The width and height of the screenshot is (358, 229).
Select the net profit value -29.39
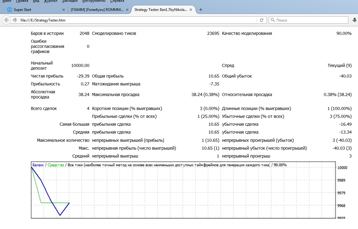coord(83,76)
